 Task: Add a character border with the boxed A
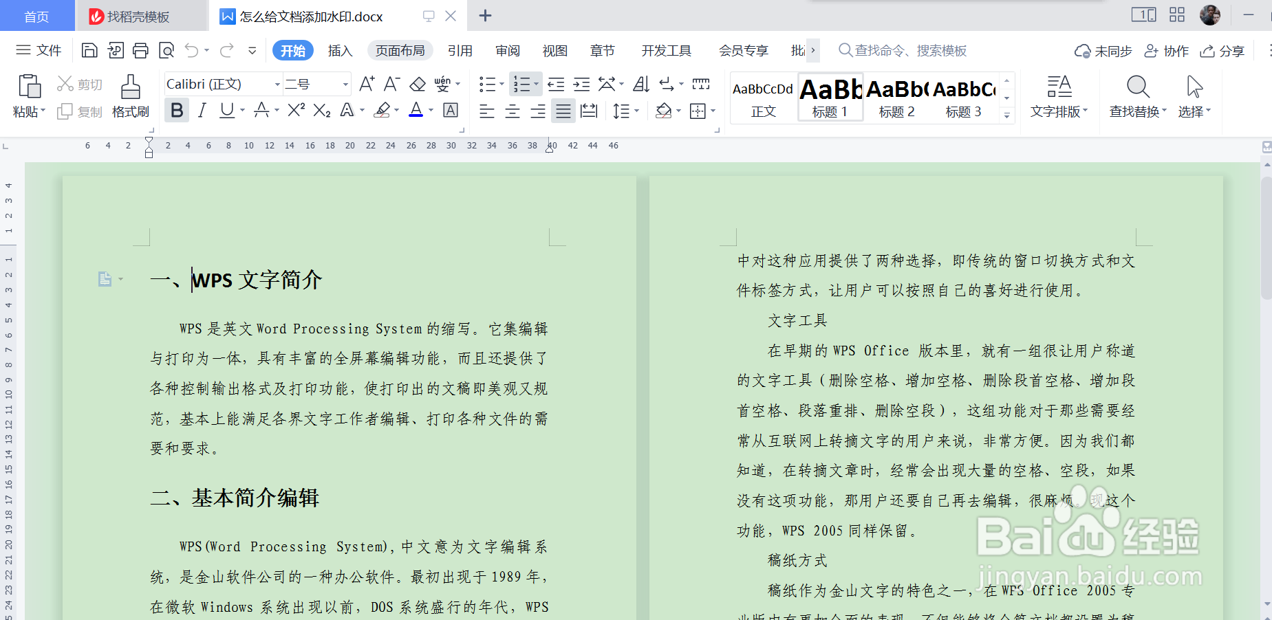click(451, 110)
